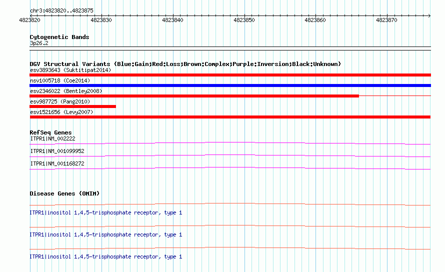
Task: Select transcript ITPR1|NM_001168272
Action: click(x=57, y=164)
